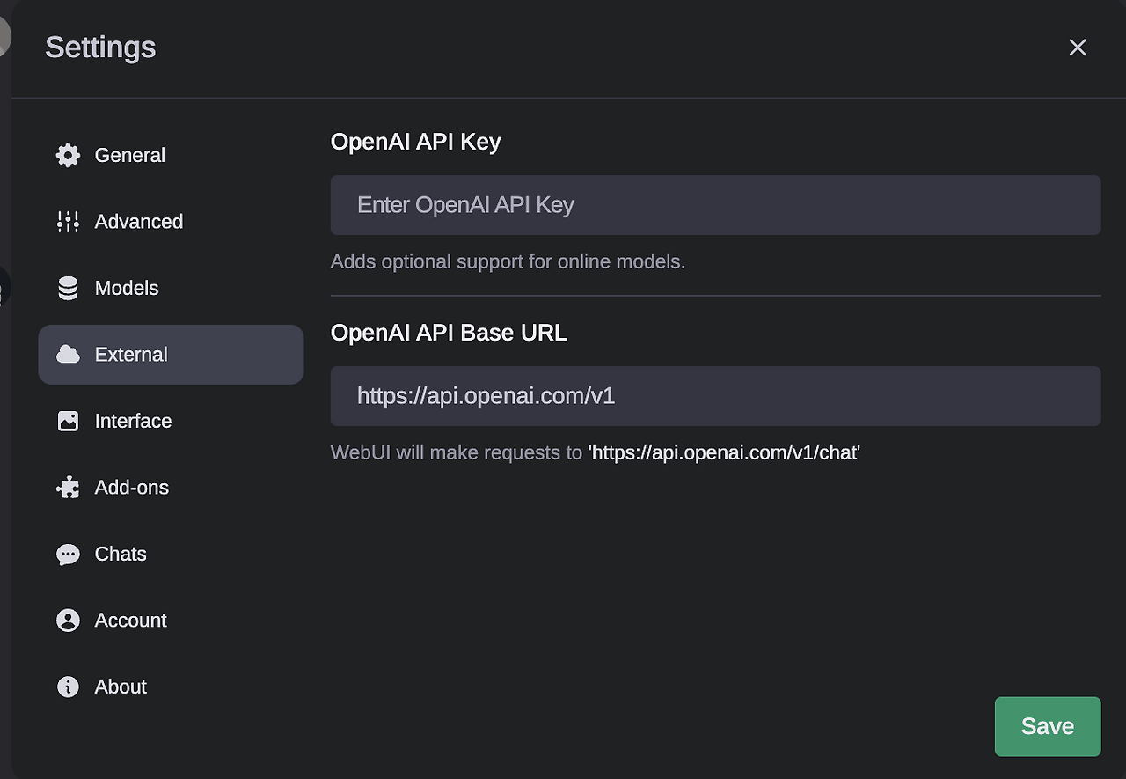The width and height of the screenshot is (1126, 779).
Task: Close the Settings dialog
Action: pos(1078,48)
